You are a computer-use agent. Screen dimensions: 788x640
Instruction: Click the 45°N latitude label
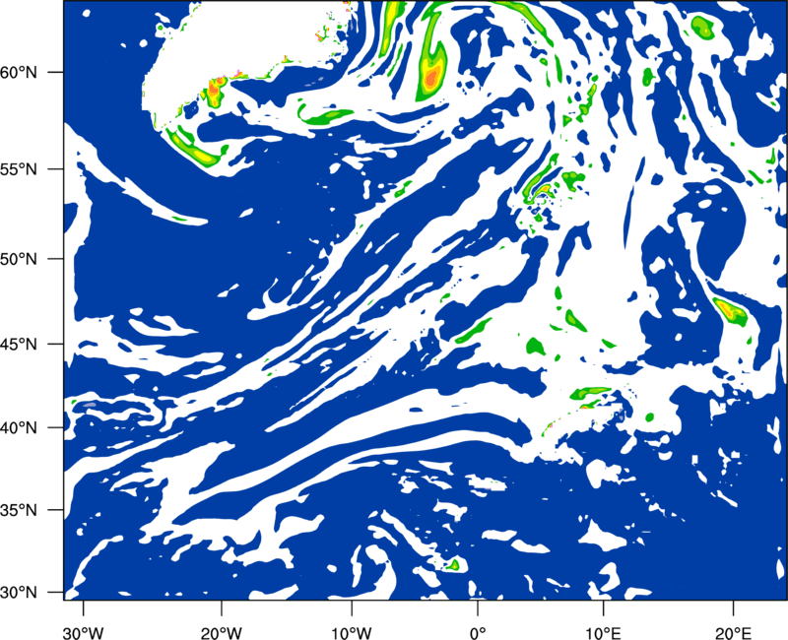point(19,344)
